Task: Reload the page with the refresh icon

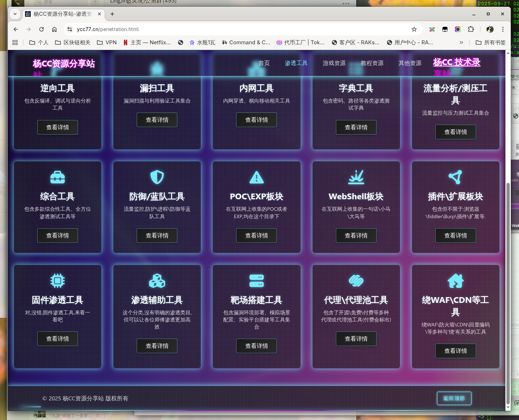Action: pos(41,29)
